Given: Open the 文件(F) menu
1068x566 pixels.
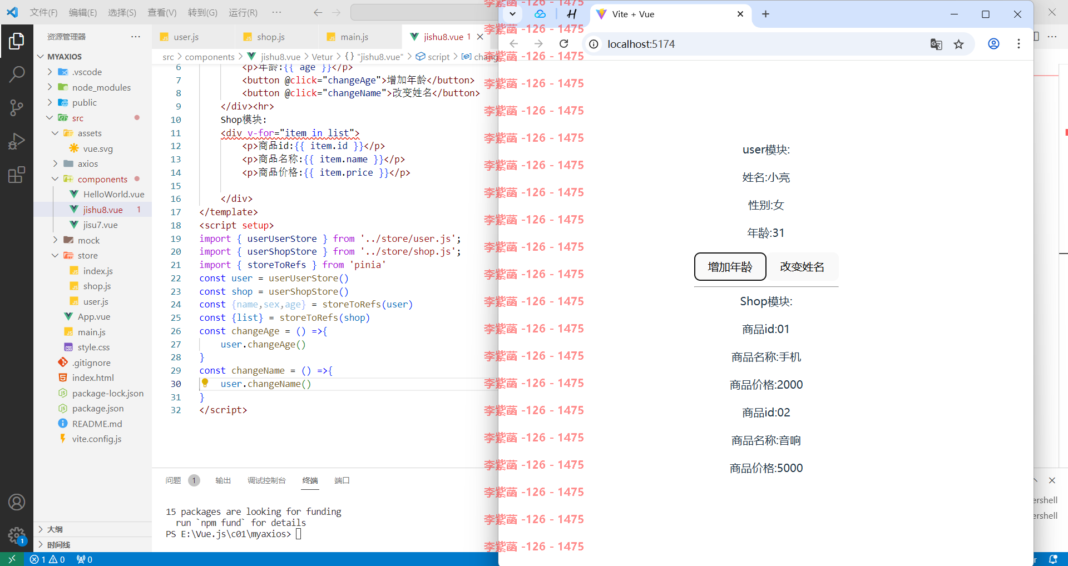Looking at the screenshot, I should click(43, 12).
